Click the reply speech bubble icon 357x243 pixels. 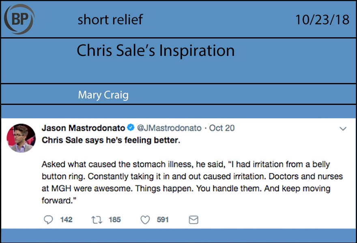coord(48,220)
